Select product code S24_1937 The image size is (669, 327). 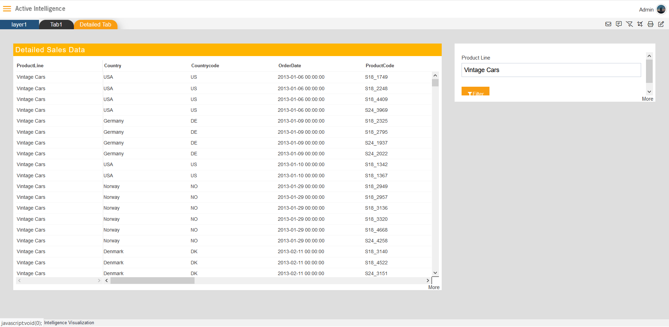click(x=376, y=143)
